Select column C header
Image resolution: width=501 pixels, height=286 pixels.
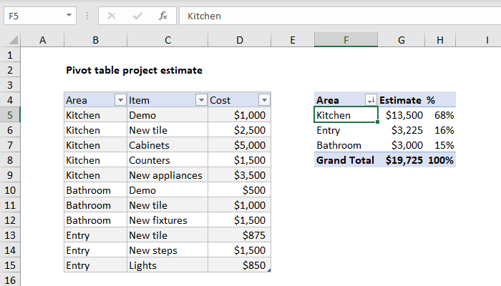tap(167, 40)
